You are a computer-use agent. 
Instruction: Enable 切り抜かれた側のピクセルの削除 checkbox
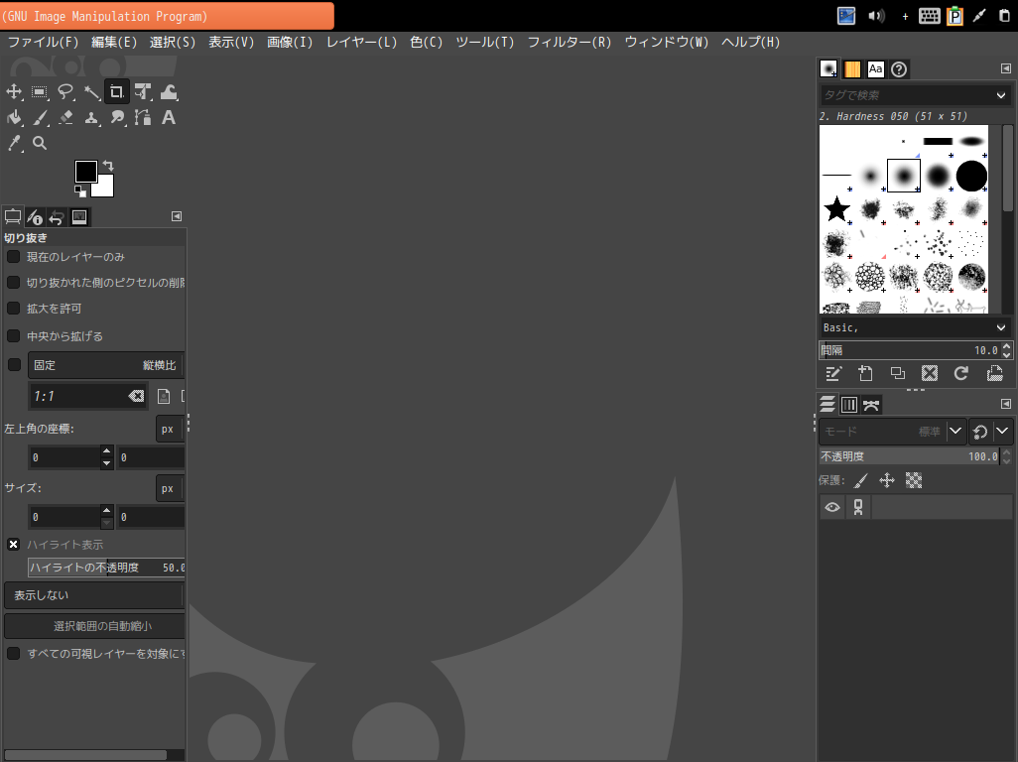point(13,283)
